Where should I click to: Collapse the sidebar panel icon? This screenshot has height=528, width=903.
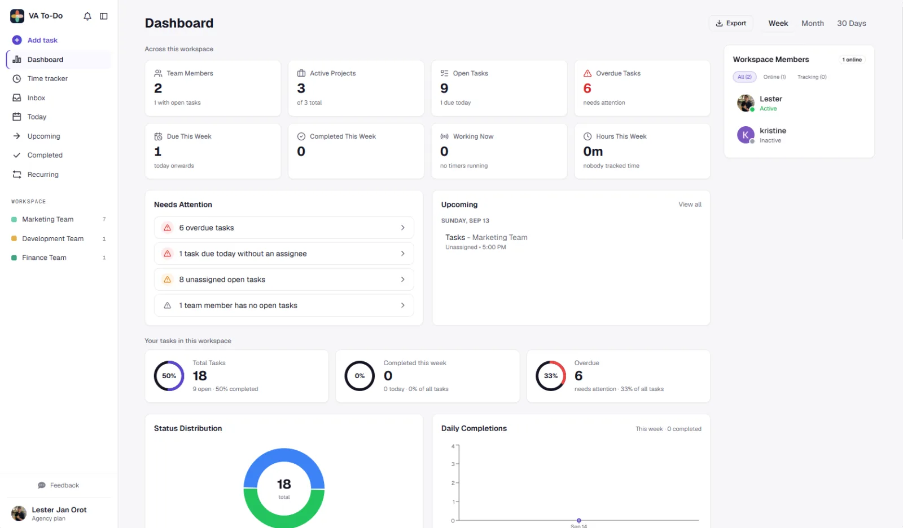point(104,16)
